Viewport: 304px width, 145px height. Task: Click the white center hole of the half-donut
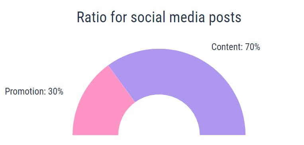[x=159, y=118]
